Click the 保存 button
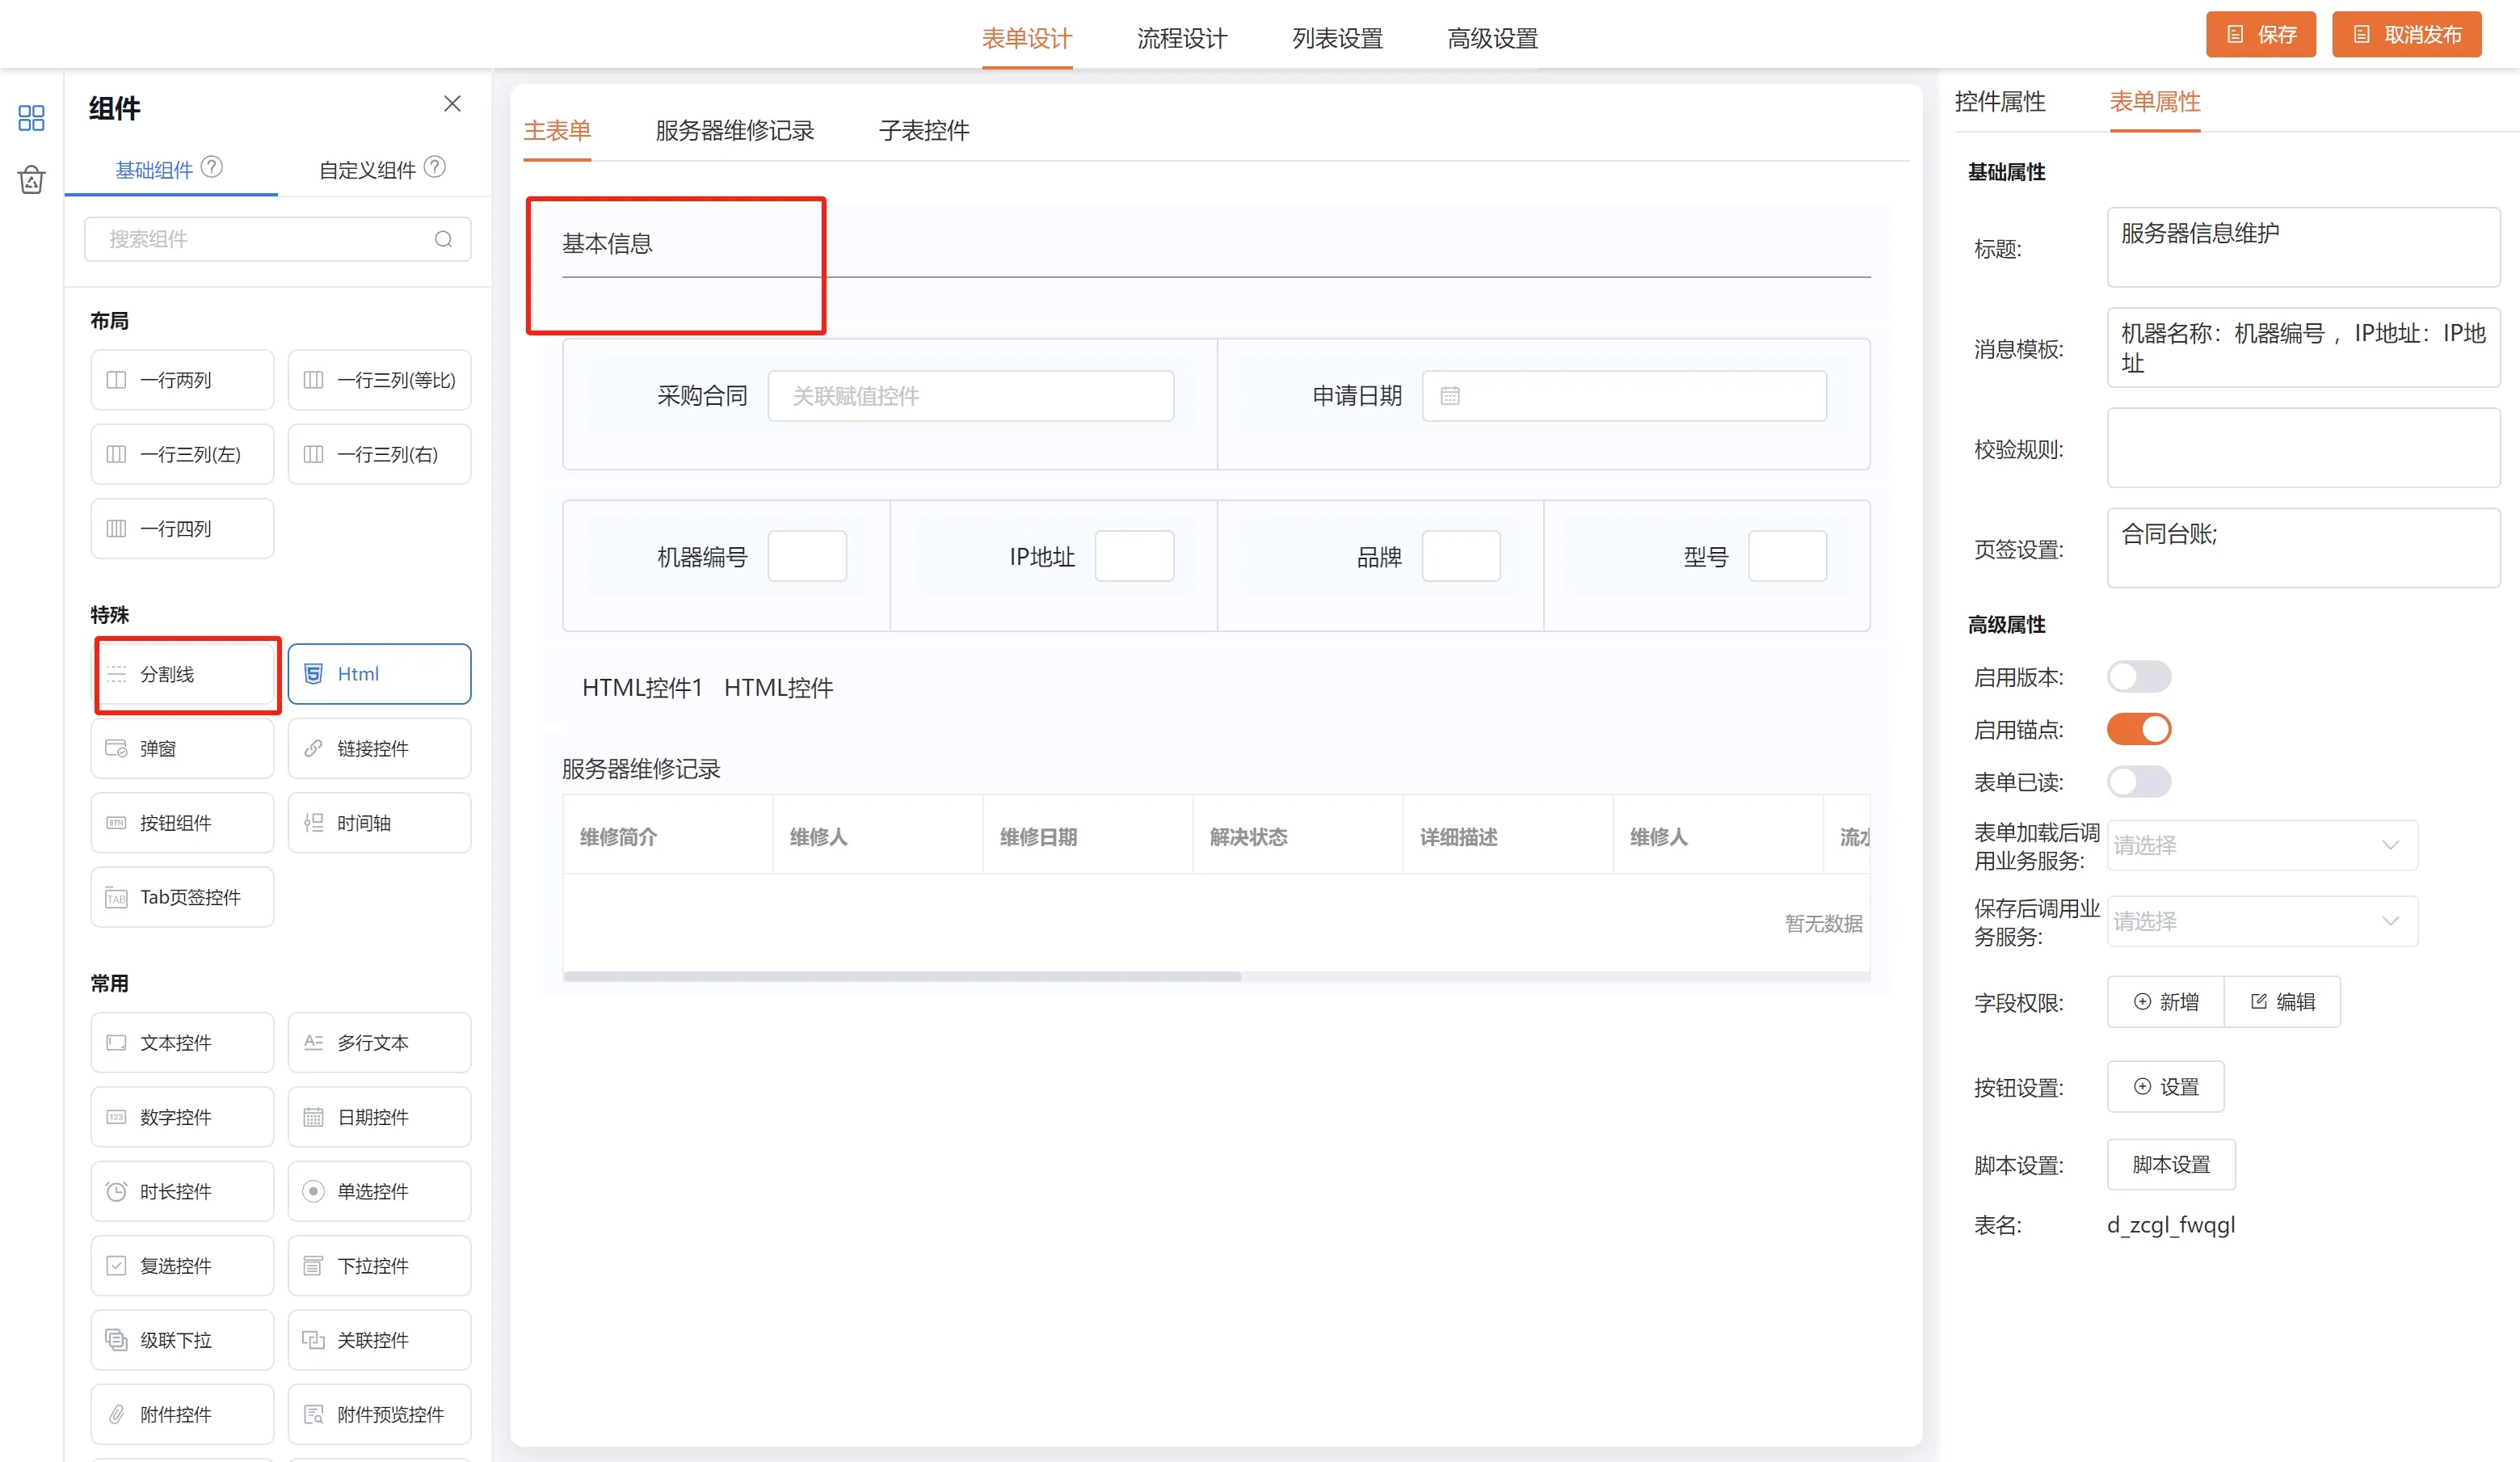This screenshot has width=2520, height=1462. pos(2260,35)
